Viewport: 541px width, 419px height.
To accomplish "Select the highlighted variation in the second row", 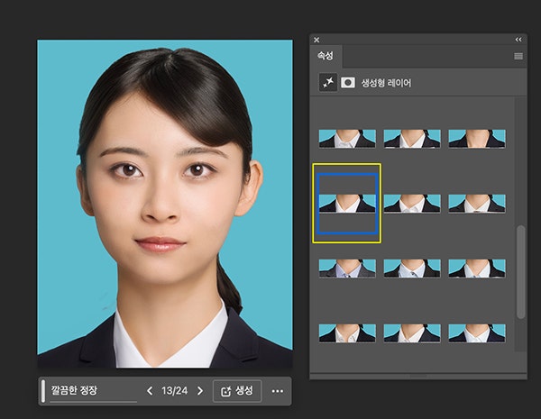I will tap(347, 204).
